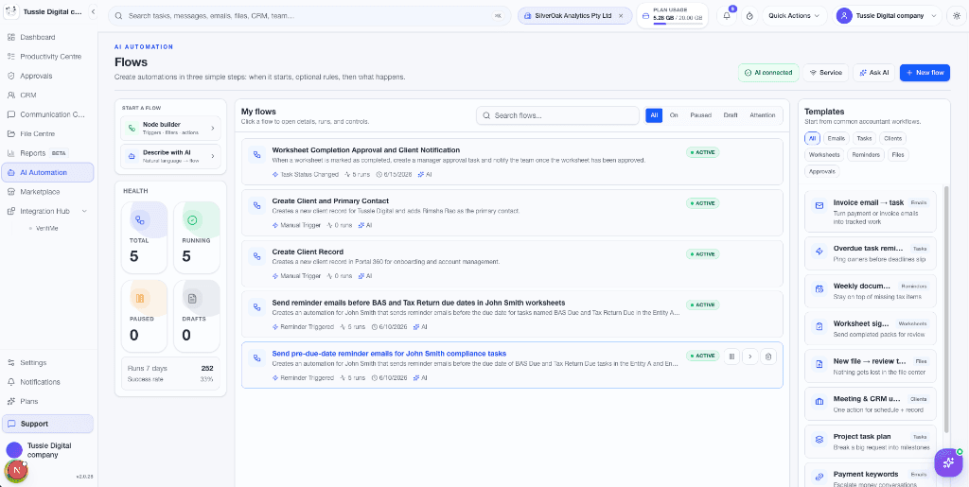969x487 pixels.
Task: Open Marketplace in sidebar
Action: pyautogui.click(x=47, y=191)
